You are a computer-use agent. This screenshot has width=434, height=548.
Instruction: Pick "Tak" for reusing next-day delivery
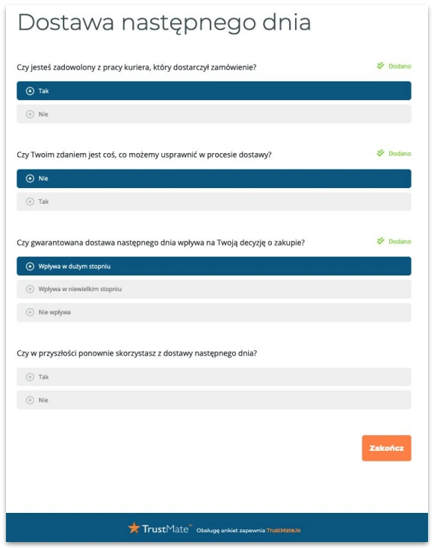[214, 377]
